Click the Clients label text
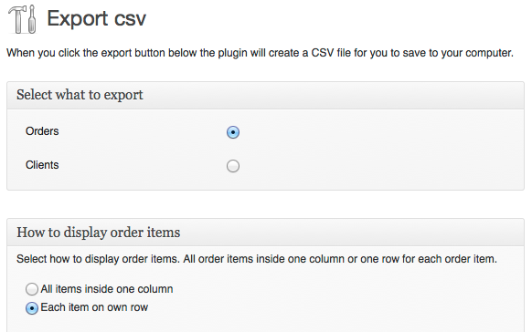 click(42, 165)
